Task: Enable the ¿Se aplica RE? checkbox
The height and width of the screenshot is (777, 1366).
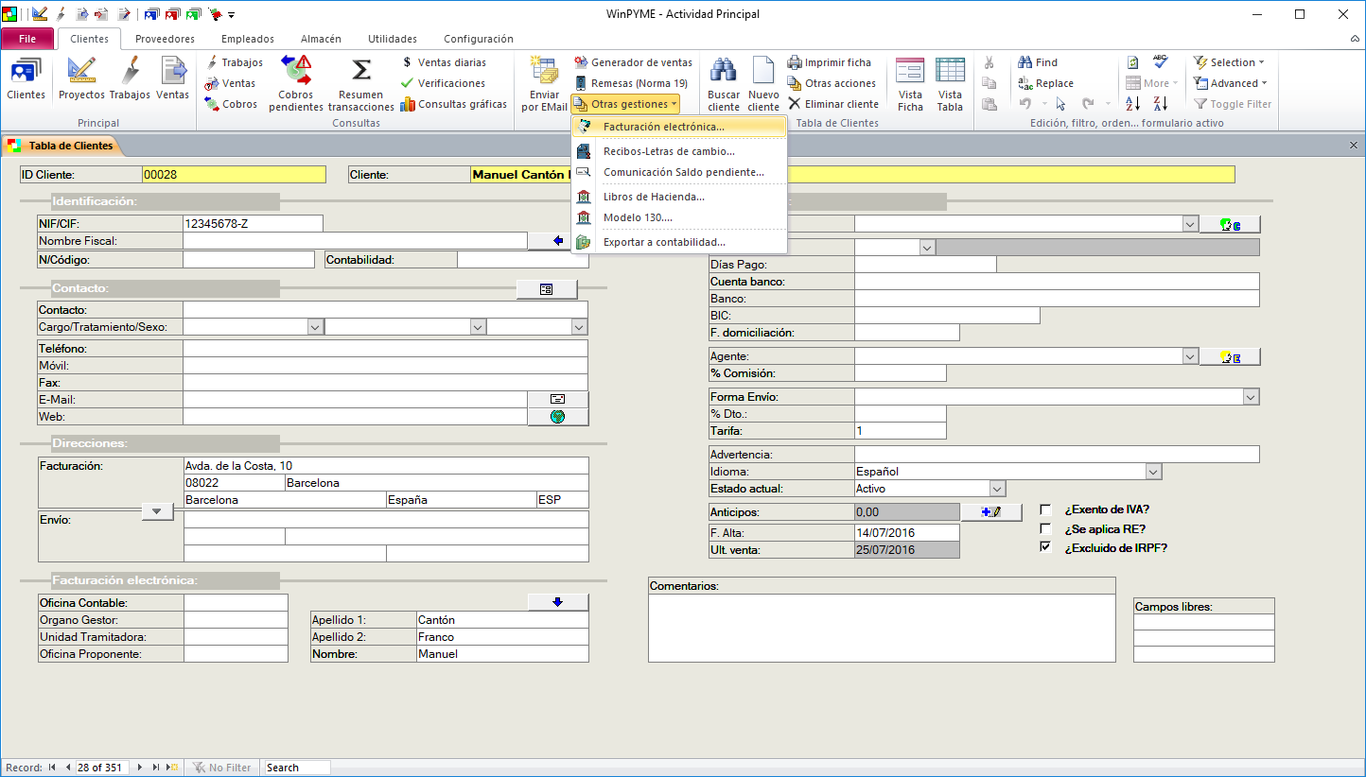Action: (1045, 528)
